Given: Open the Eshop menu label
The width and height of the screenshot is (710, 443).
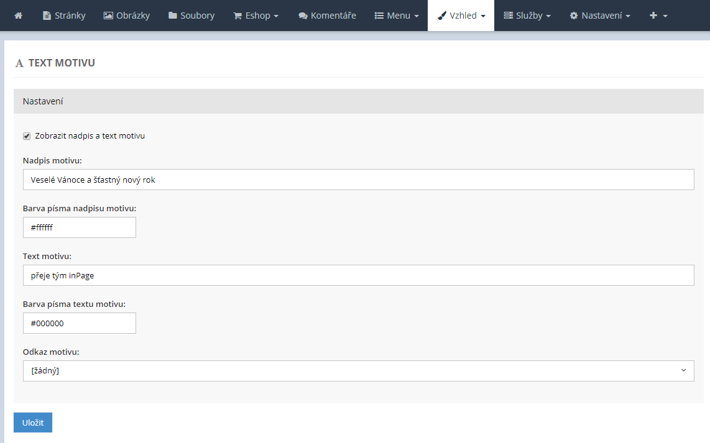Looking at the screenshot, I should (258, 16).
